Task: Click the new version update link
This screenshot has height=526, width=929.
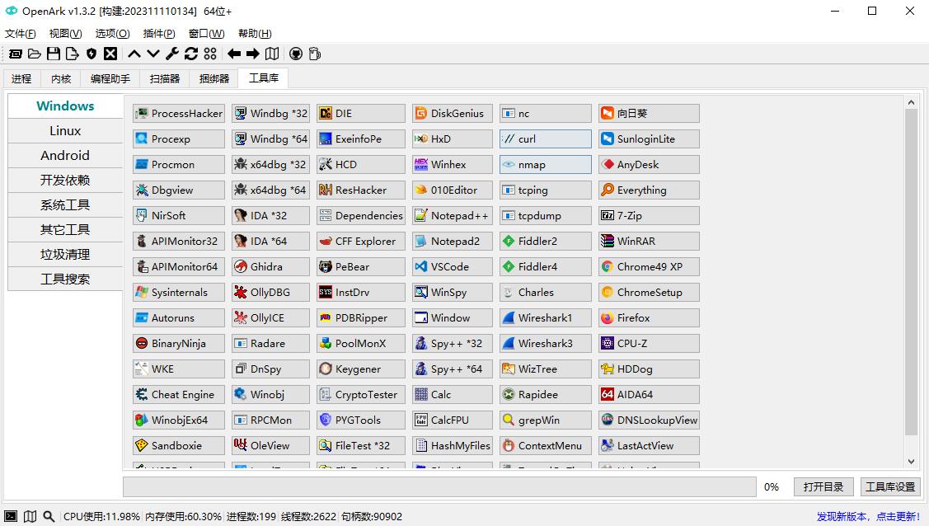Action: (868, 516)
